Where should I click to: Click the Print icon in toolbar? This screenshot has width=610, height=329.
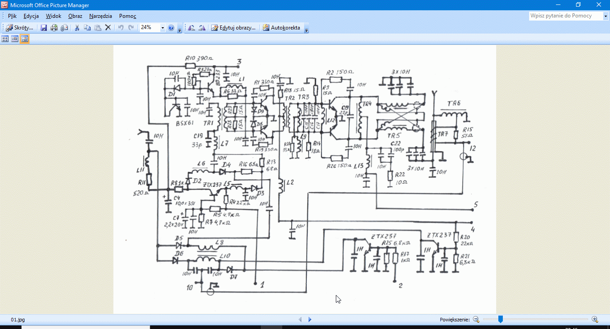click(54, 28)
